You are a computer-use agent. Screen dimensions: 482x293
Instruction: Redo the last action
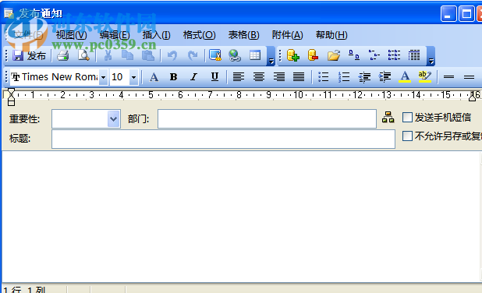[x=193, y=55]
